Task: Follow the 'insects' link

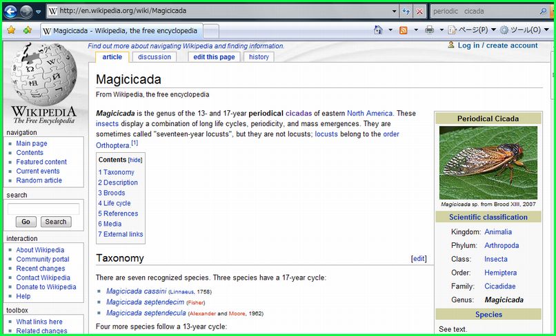Action: point(107,124)
